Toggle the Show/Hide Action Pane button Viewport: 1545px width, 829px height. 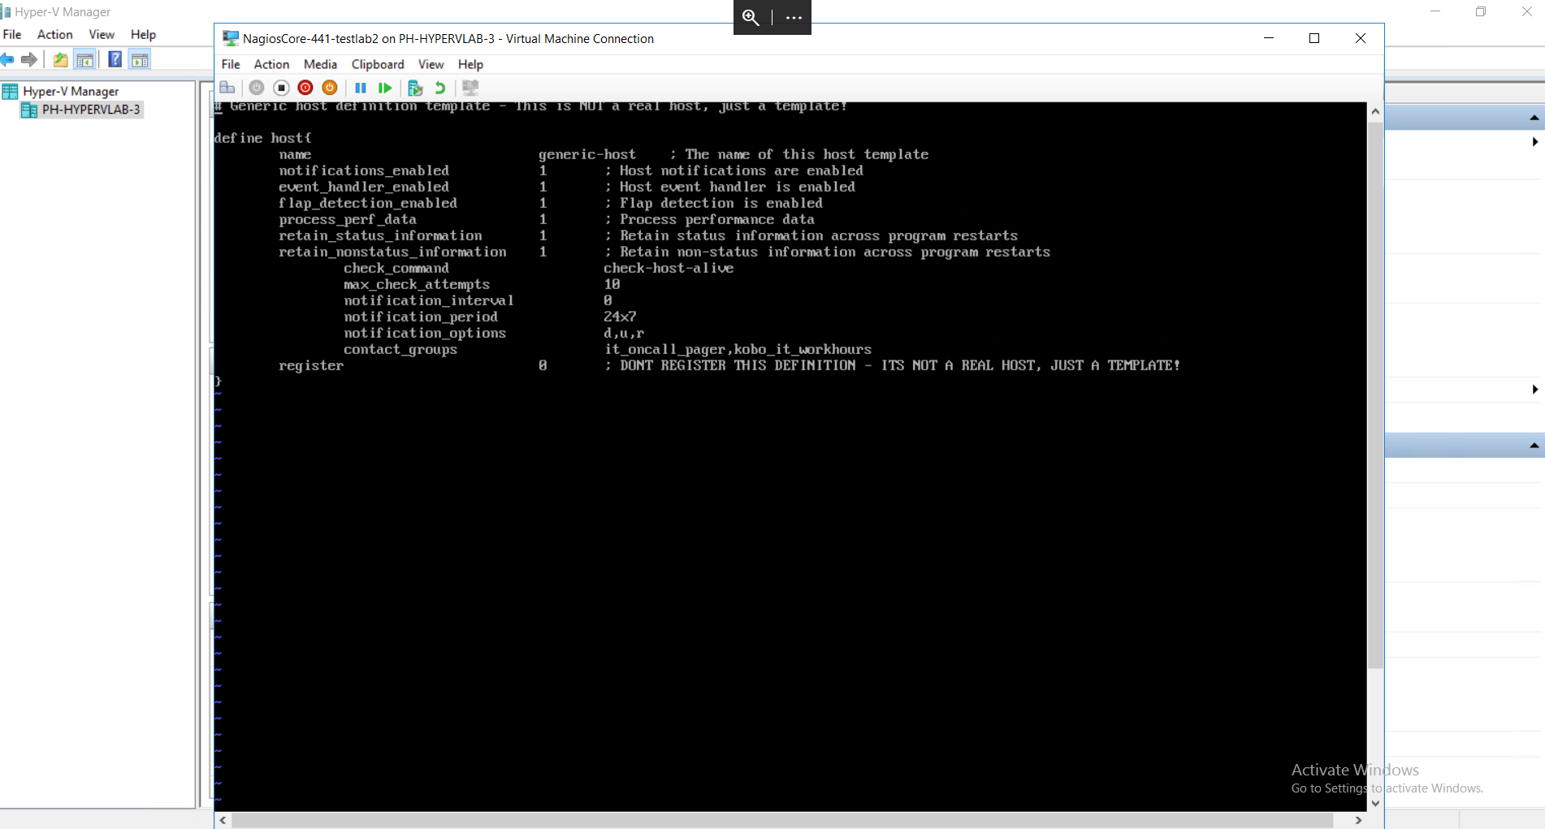click(x=140, y=59)
